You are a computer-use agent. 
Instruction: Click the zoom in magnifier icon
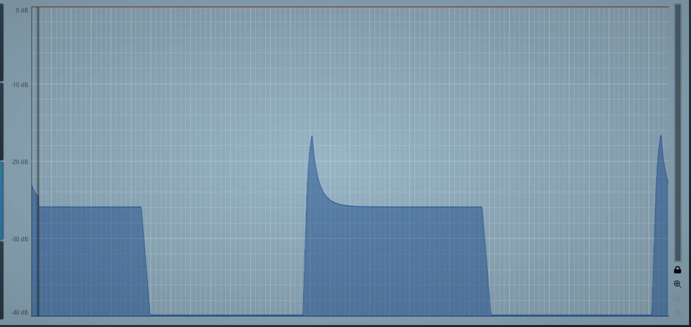(x=678, y=284)
